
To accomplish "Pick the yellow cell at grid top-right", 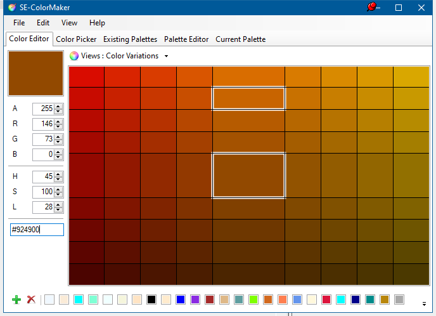I will [411, 77].
